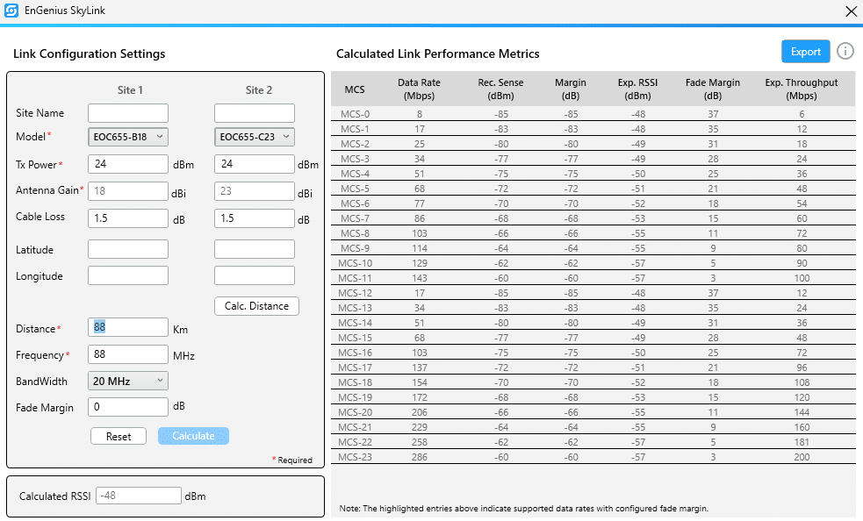Viewport: 863px width, 521px height.
Task: Click the Site 2 Longitude field
Action: (255, 275)
